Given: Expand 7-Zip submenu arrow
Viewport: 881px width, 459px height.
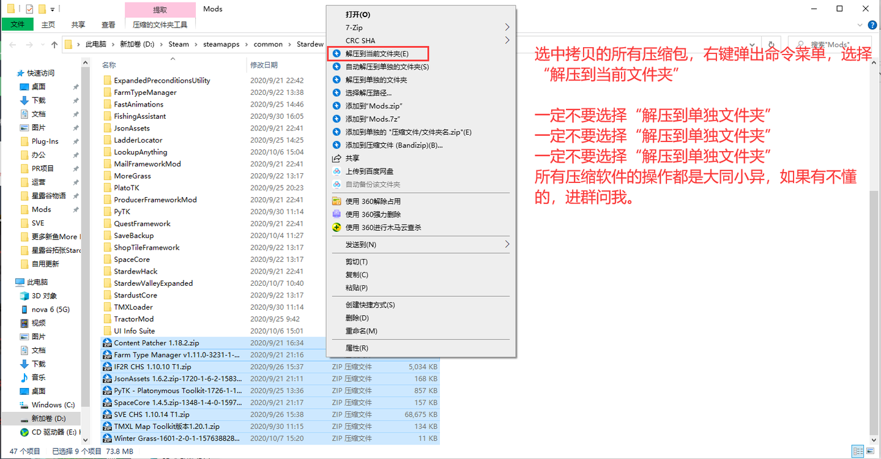Looking at the screenshot, I should 507,28.
